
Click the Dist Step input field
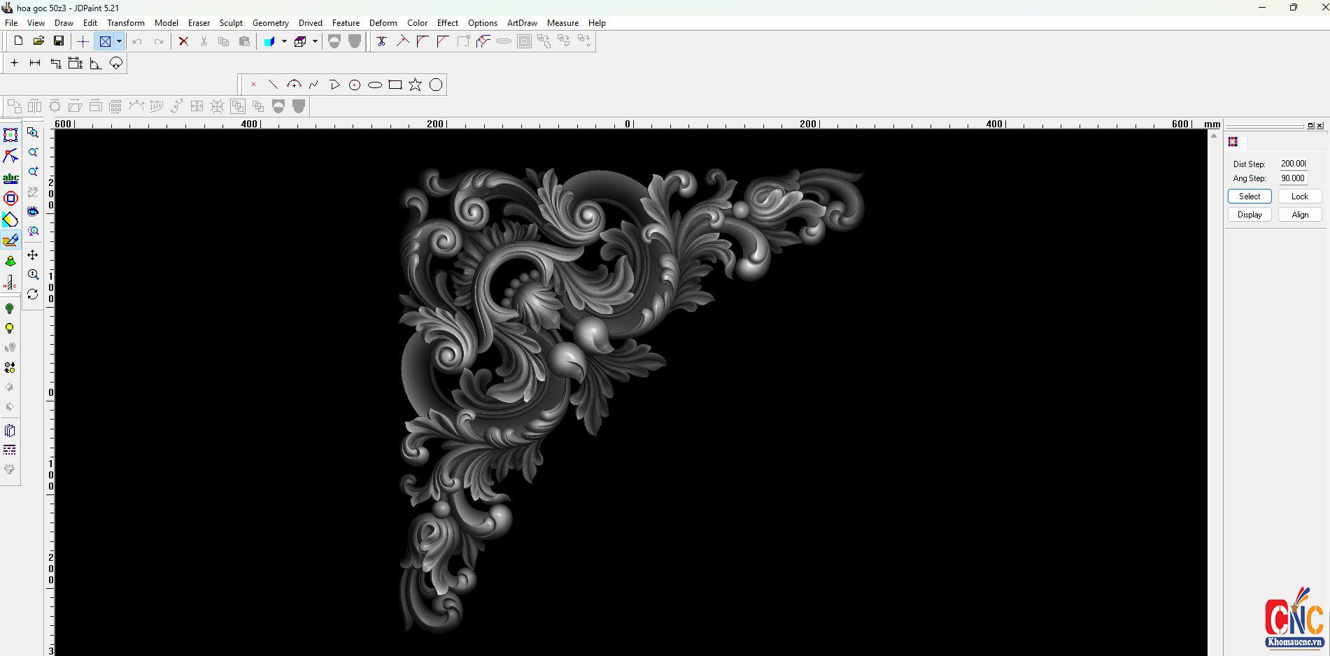[1293, 164]
